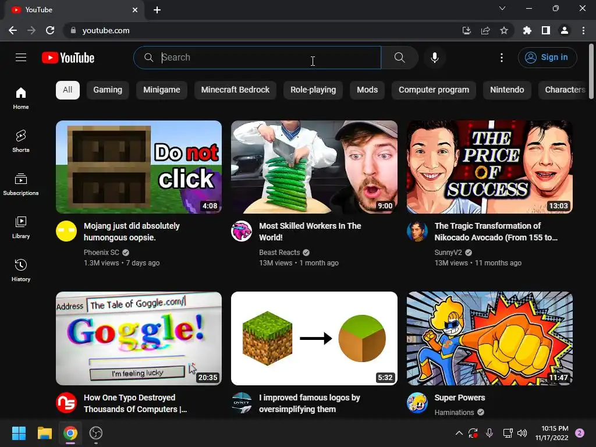Image resolution: width=596 pixels, height=447 pixels.
Task: Go back in browser history
Action: point(13,30)
